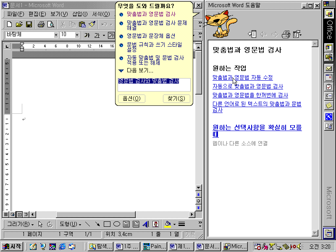Viewport: 336px width, 252px height.
Task: Copy selection with the copy icon
Action: pyautogui.click(x=72, y=24)
